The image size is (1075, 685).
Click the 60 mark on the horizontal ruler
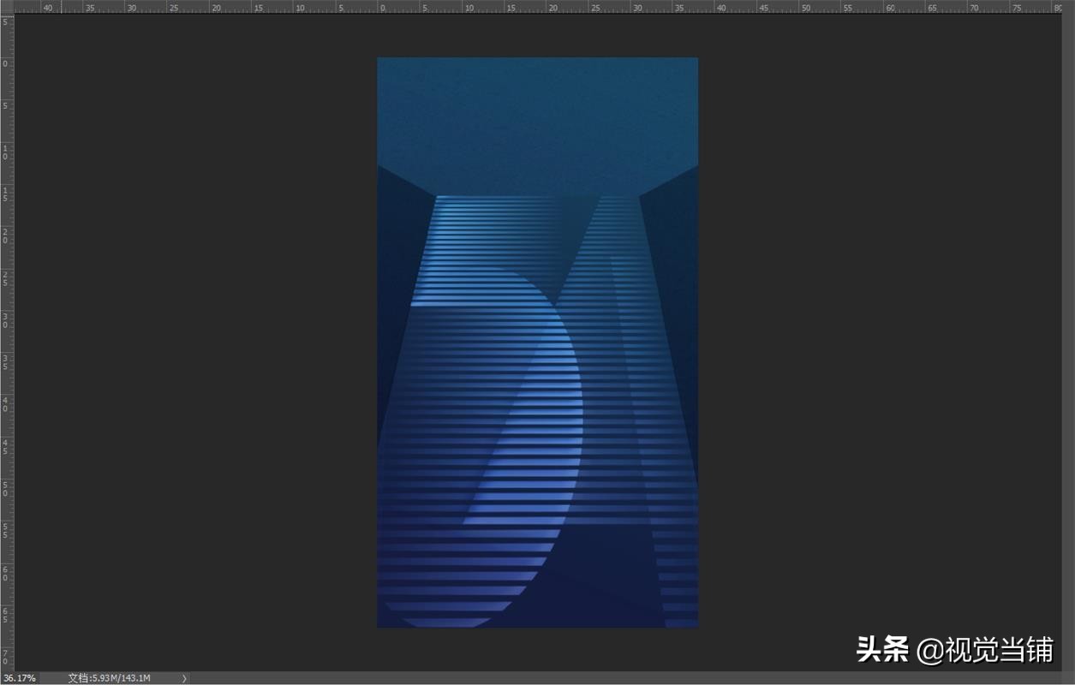click(x=890, y=7)
